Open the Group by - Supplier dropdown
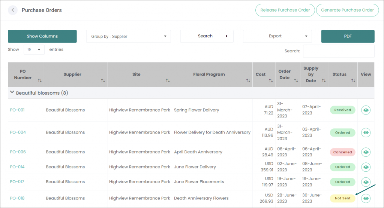Screen dimensions: 384x208 point(128,36)
